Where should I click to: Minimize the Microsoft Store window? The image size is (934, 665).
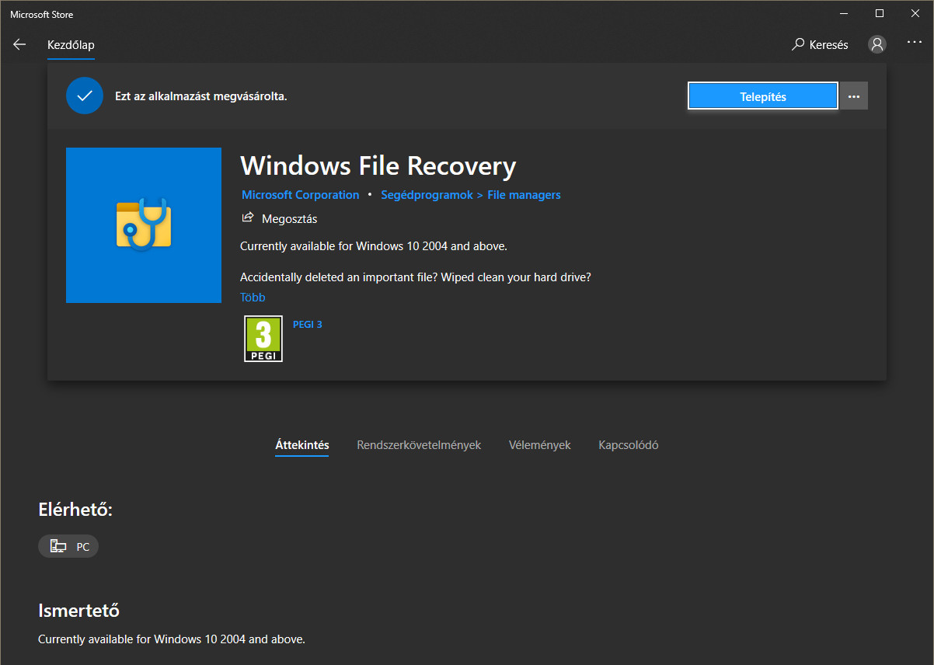coord(845,13)
